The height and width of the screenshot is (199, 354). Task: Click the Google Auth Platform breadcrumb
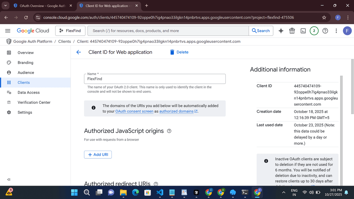pyautogui.click(x=33, y=41)
